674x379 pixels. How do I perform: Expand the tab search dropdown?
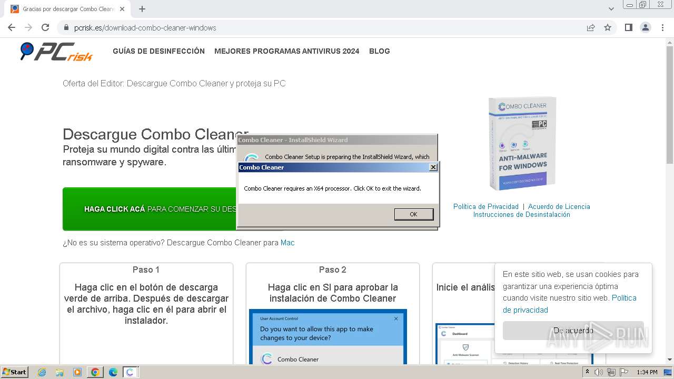pos(611,9)
